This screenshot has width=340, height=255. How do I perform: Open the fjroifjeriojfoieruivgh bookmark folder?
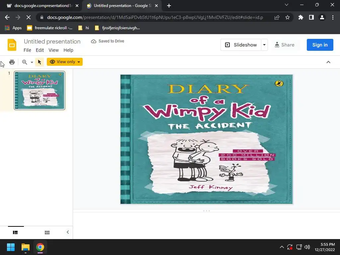(117, 28)
